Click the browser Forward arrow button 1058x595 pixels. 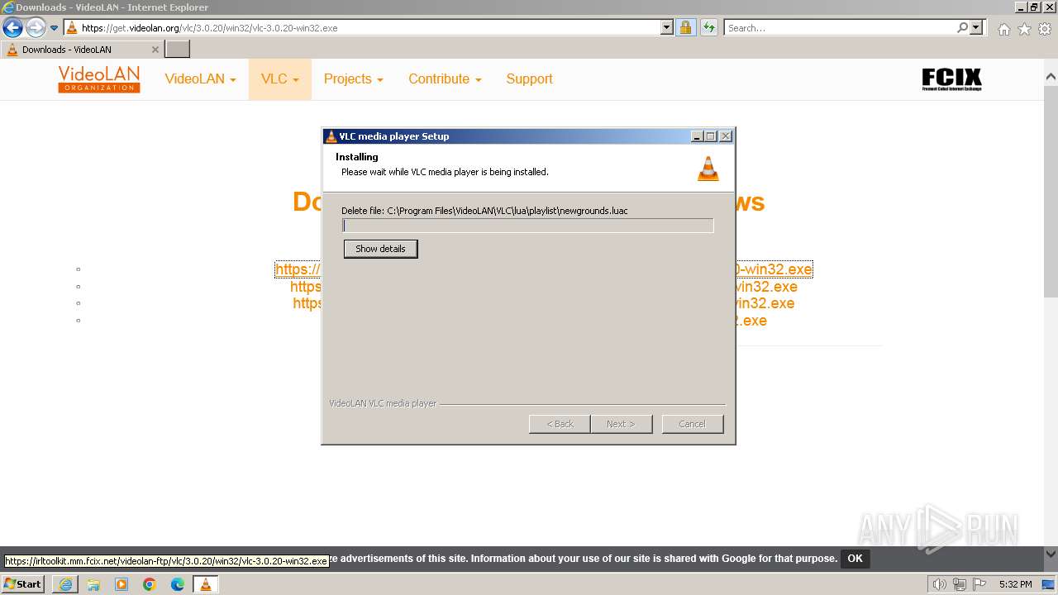point(36,28)
